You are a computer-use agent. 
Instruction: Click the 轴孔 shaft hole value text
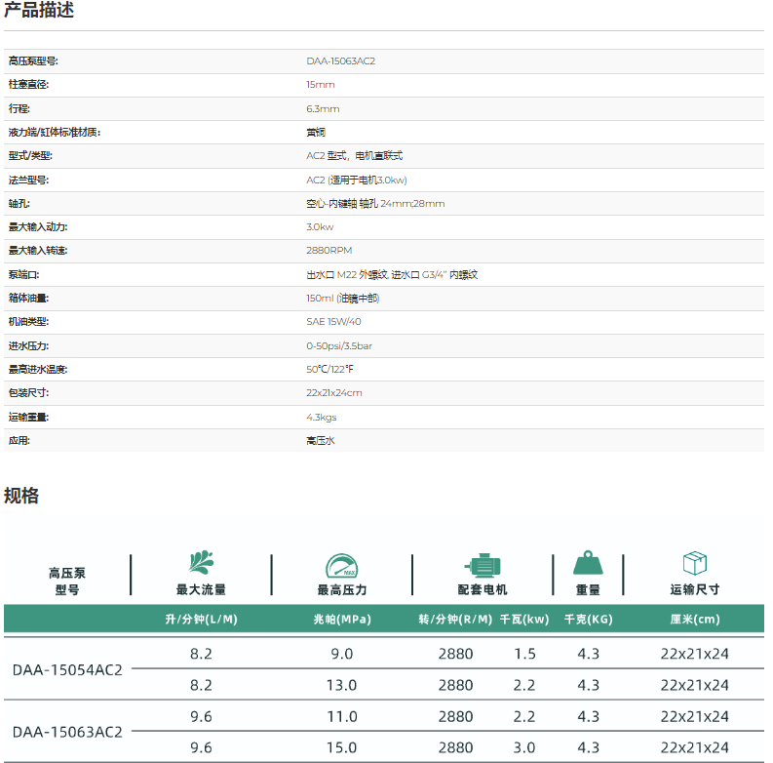pos(375,204)
